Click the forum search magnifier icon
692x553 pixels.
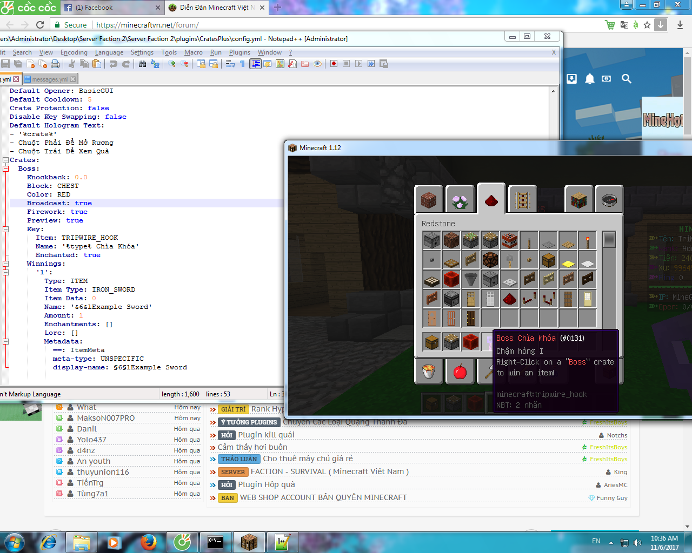pos(627,79)
